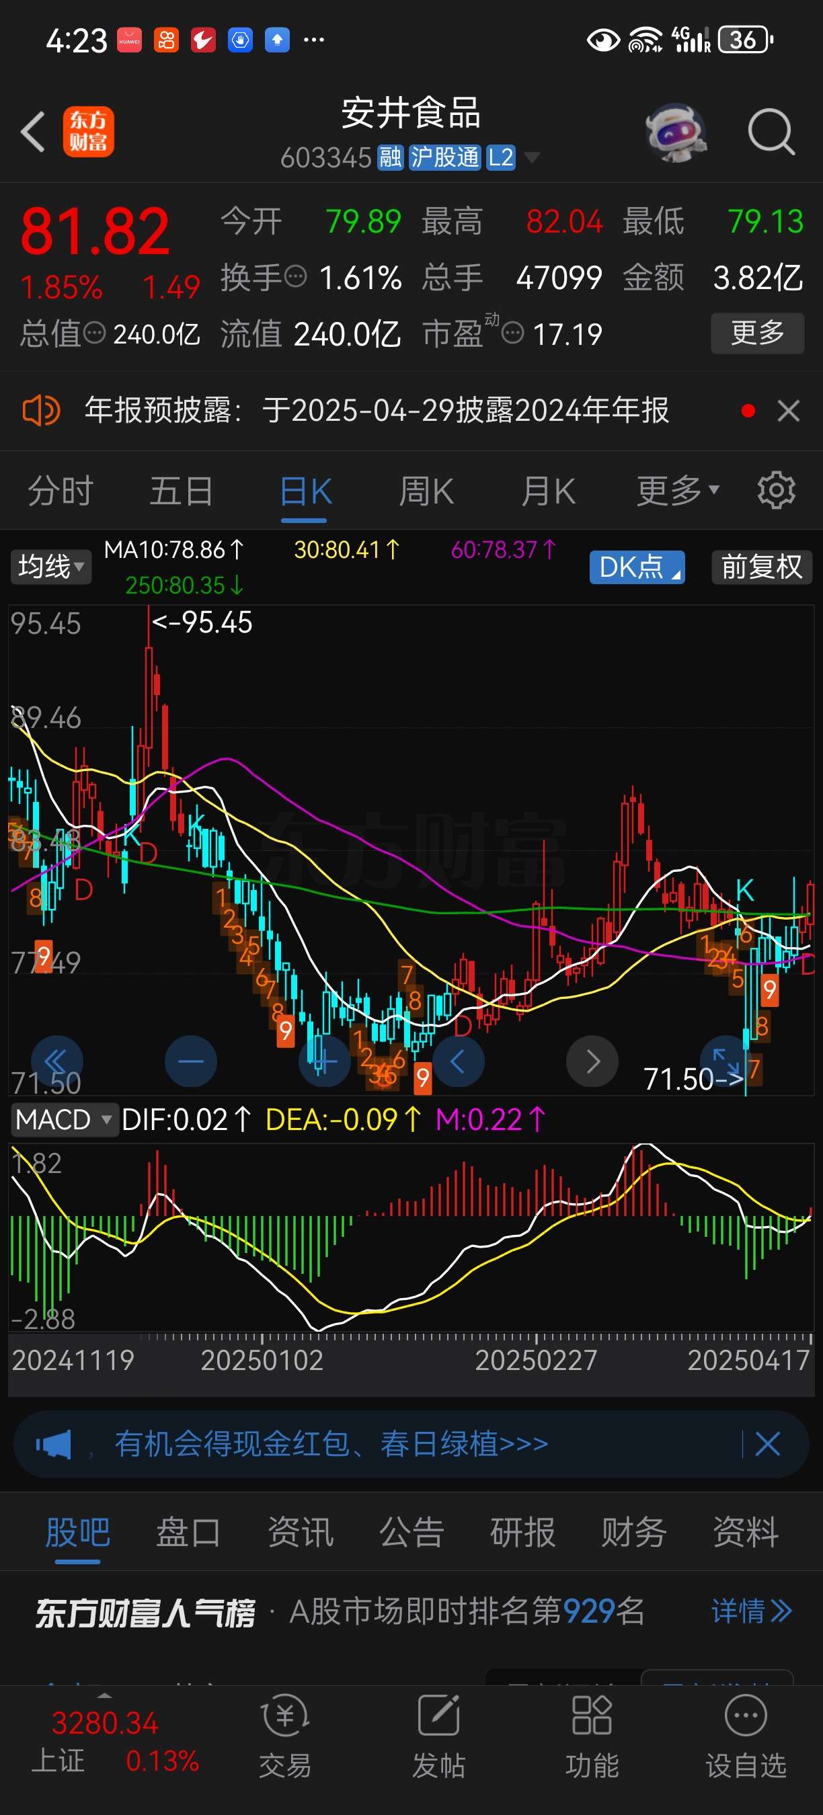Close the 现金红包 promotion banner
This screenshot has width=823, height=1815.
pyautogui.click(x=767, y=1444)
